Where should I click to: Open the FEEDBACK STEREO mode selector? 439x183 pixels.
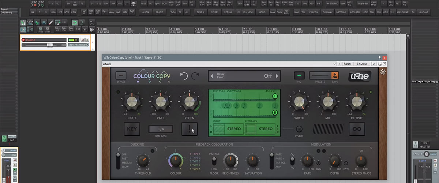(266, 129)
